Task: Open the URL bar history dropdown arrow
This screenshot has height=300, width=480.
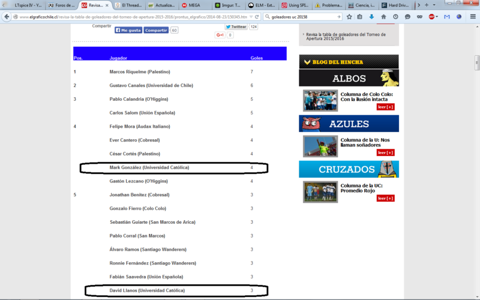Action: coord(251,17)
